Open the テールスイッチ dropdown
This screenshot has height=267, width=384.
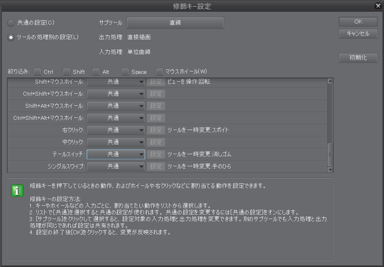point(116,154)
